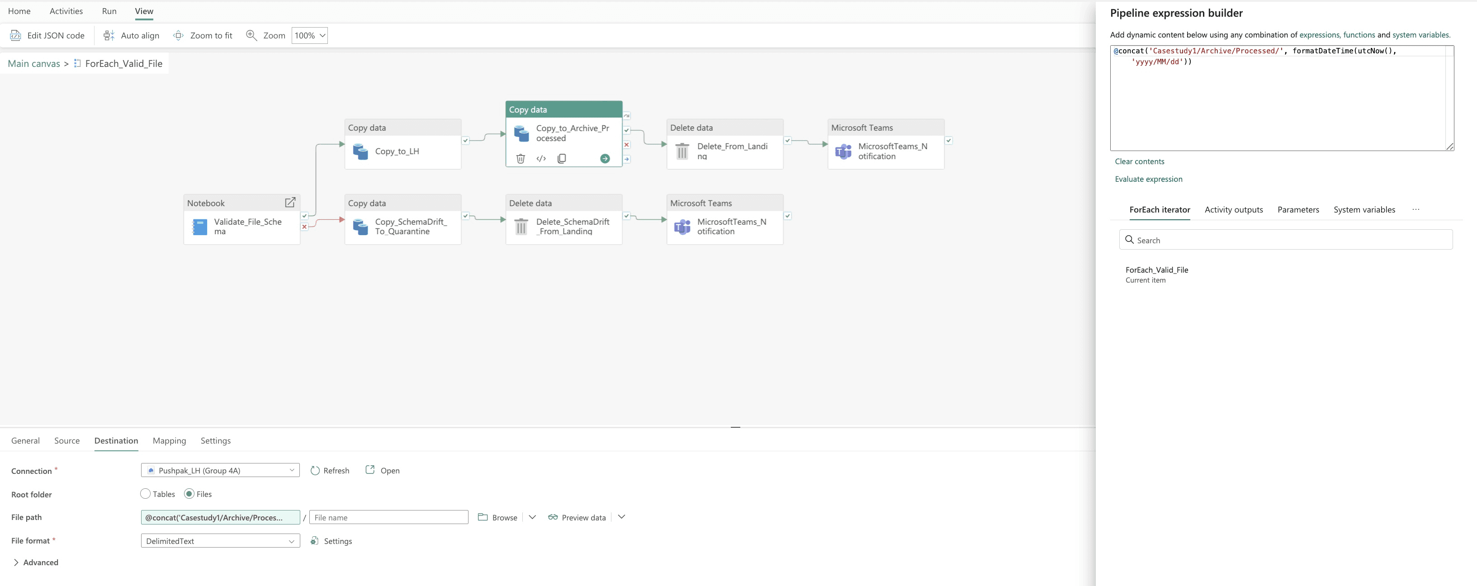1477x586 pixels.
Task: Show more tabs via ellipsis in expression builder
Action: (1415, 209)
